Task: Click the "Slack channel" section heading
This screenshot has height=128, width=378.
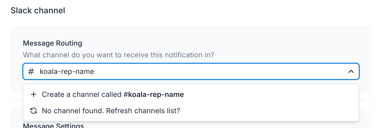Action: click(x=38, y=11)
